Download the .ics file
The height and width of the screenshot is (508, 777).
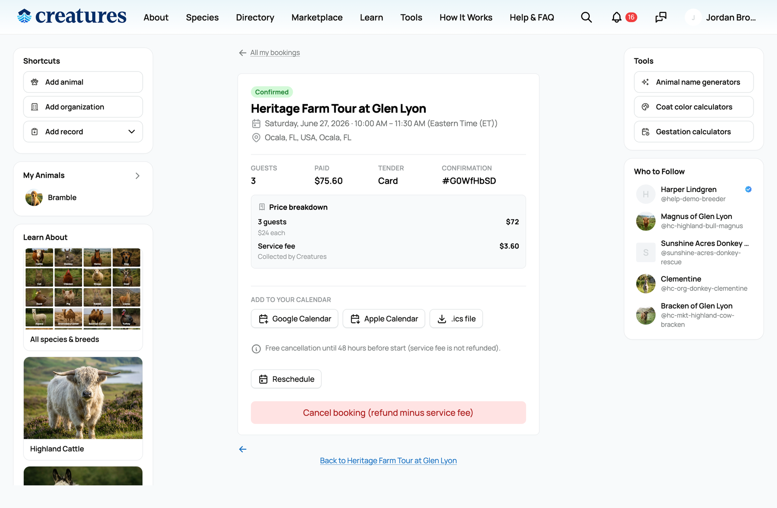[456, 319]
